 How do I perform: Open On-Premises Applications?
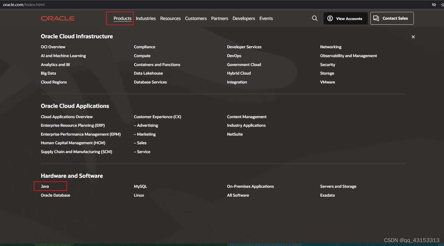click(250, 186)
